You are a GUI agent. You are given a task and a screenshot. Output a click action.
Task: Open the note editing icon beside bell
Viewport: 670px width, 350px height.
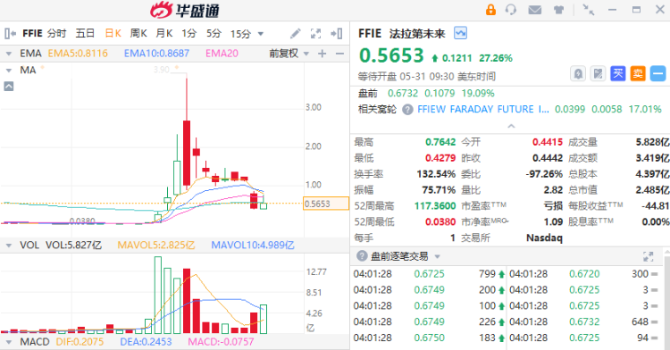[x=599, y=74]
